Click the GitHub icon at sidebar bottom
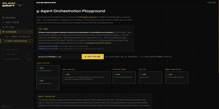This screenshot has width=219, height=109. point(3,107)
